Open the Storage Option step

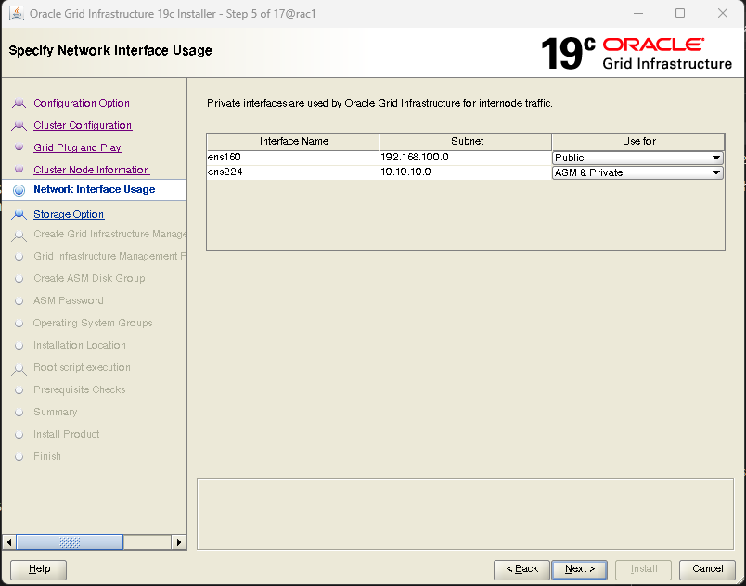[69, 214]
